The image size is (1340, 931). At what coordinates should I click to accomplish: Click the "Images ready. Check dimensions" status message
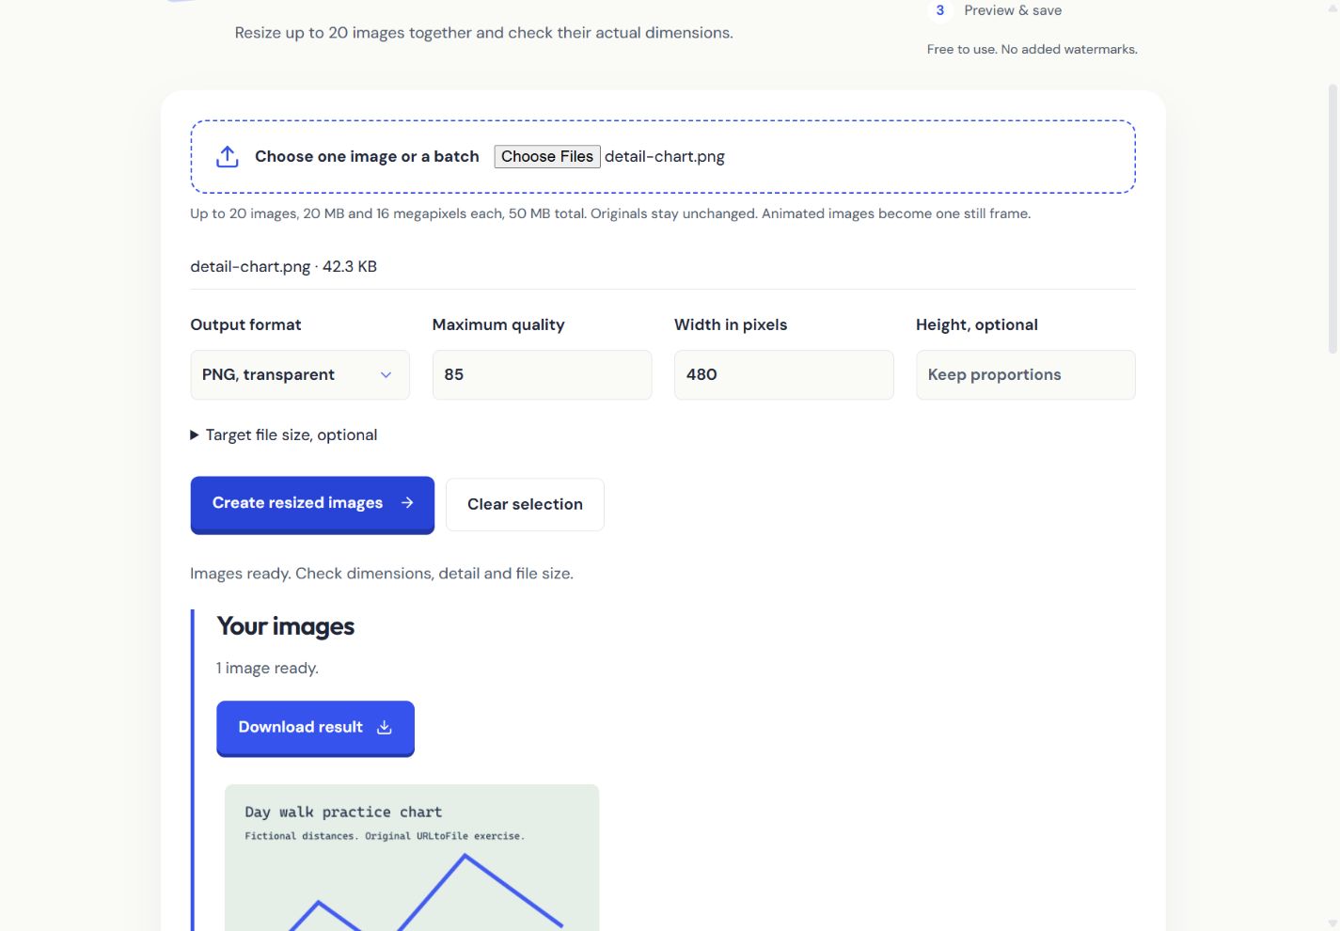(x=382, y=574)
